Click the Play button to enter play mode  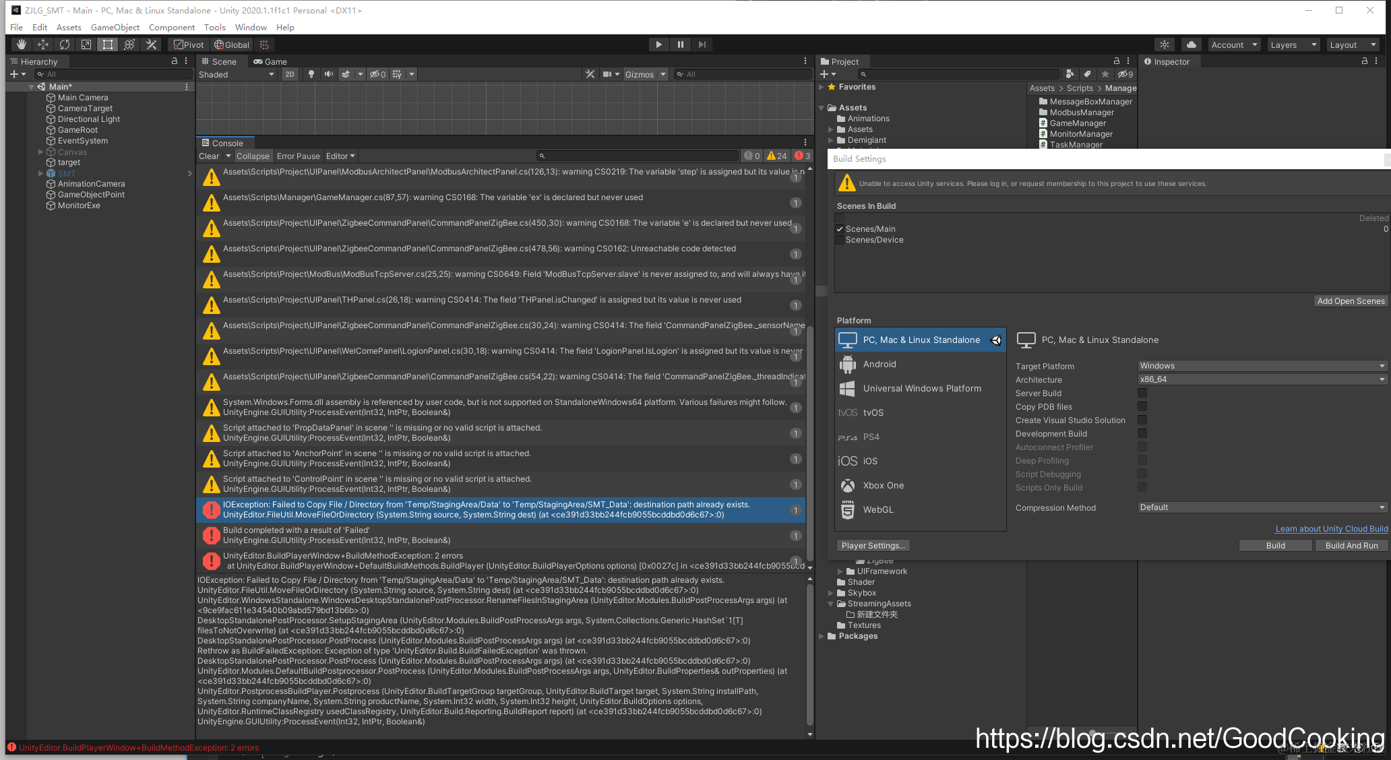pyautogui.click(x=658, y=44)
